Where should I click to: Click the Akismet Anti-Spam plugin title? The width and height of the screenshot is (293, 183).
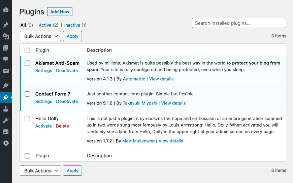tap(57, 63)
